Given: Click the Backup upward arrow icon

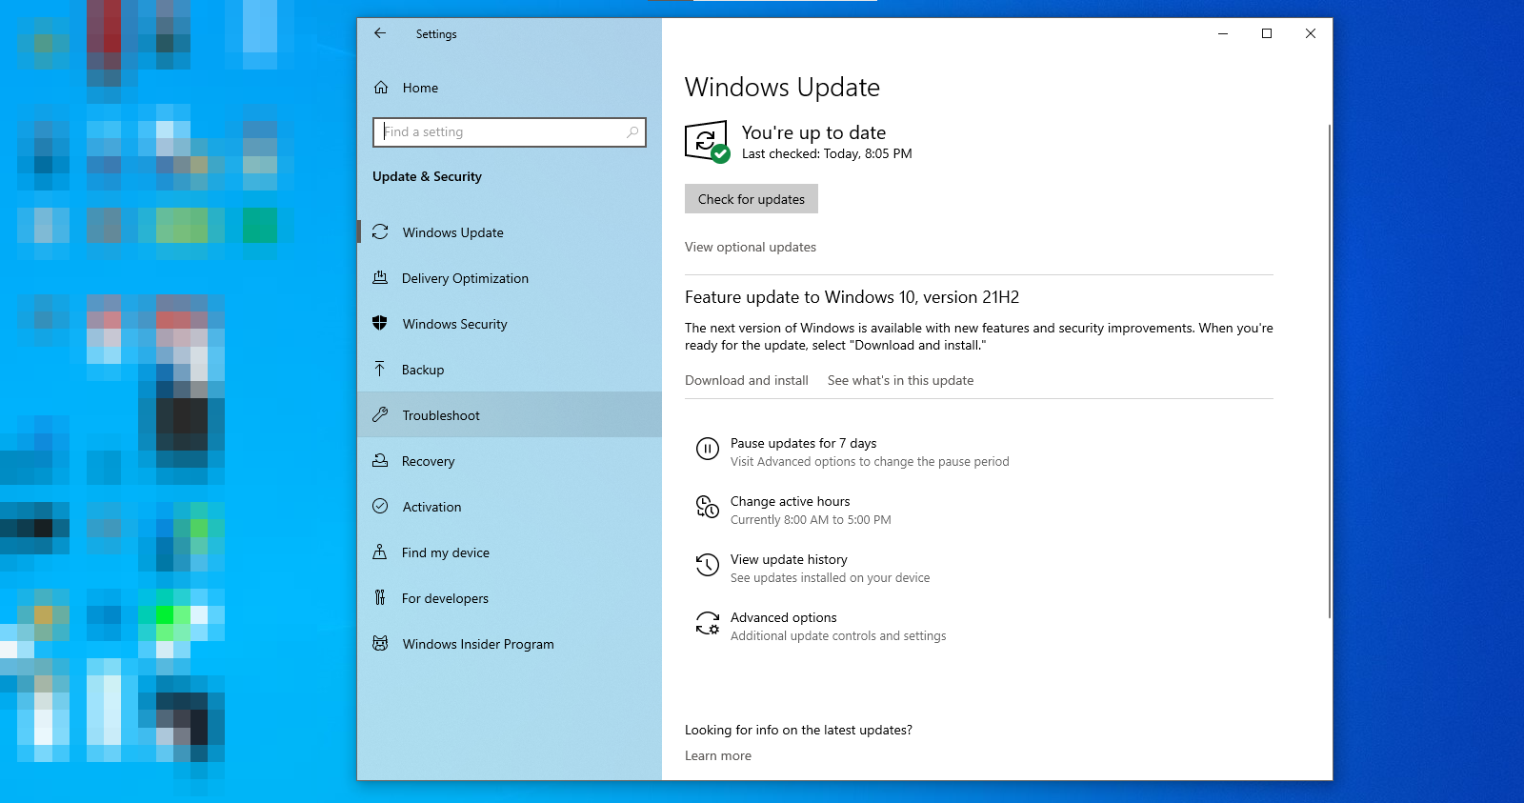Looking at the screenshot, I should [380, 369].
